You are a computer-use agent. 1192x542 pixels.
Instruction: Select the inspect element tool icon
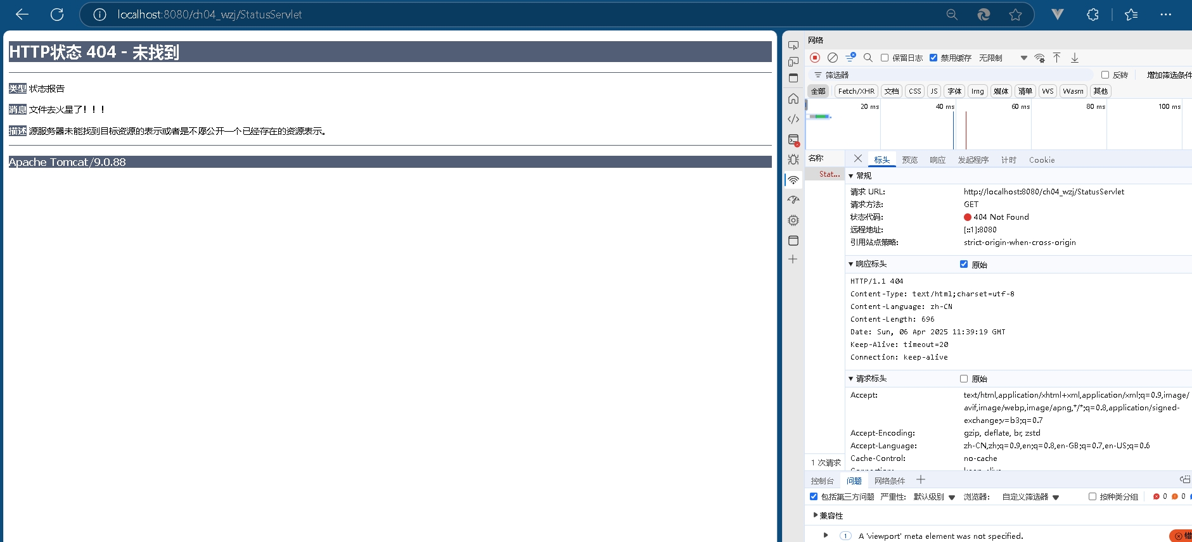793,46
